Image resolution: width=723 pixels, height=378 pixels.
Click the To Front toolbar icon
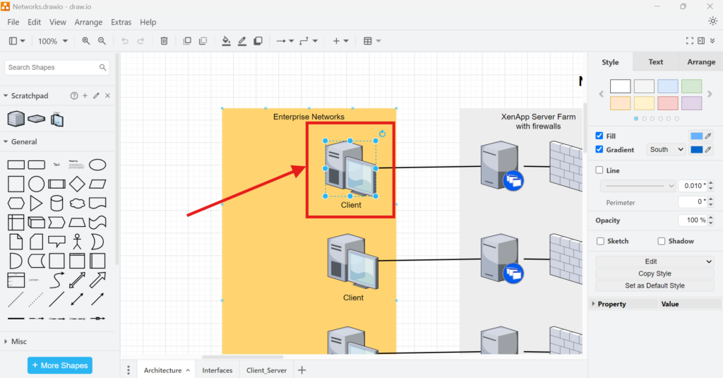186,41
